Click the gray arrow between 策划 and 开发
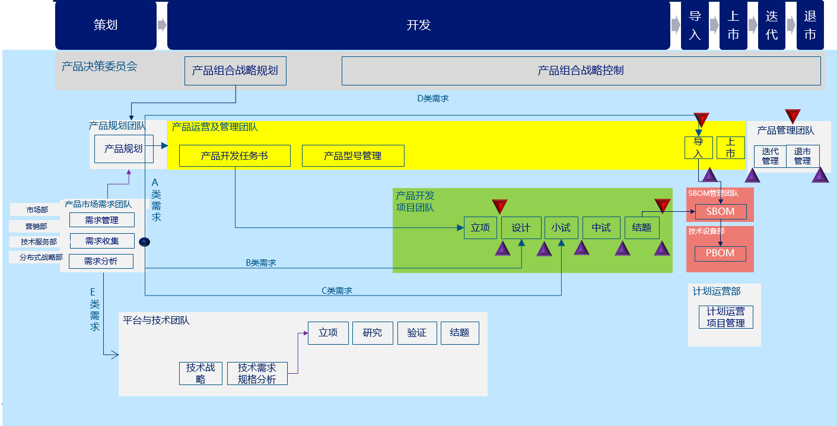 point(162,25)
